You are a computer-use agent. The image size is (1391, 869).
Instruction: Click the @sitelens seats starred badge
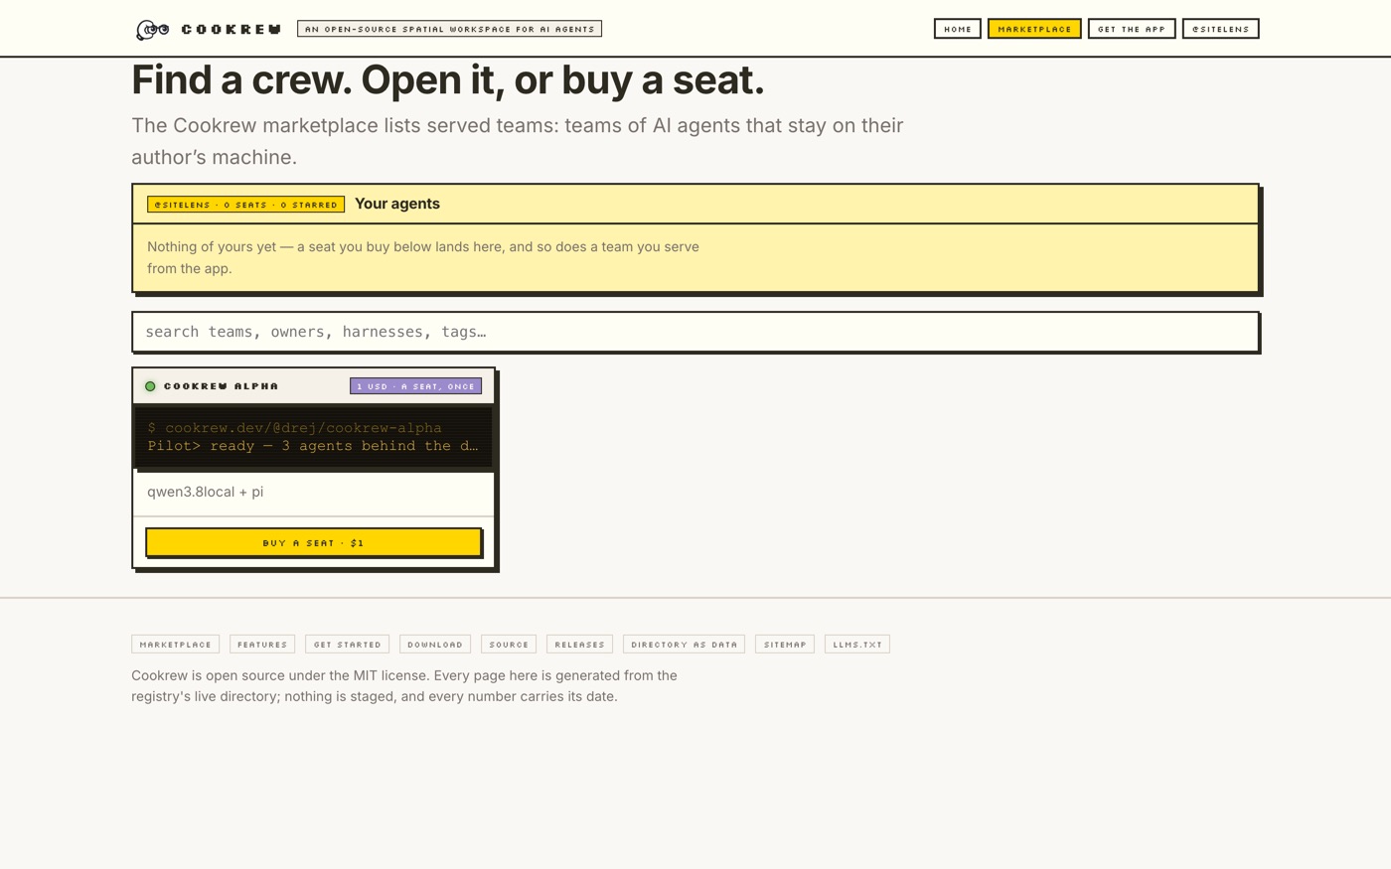(x=245, y=205)
